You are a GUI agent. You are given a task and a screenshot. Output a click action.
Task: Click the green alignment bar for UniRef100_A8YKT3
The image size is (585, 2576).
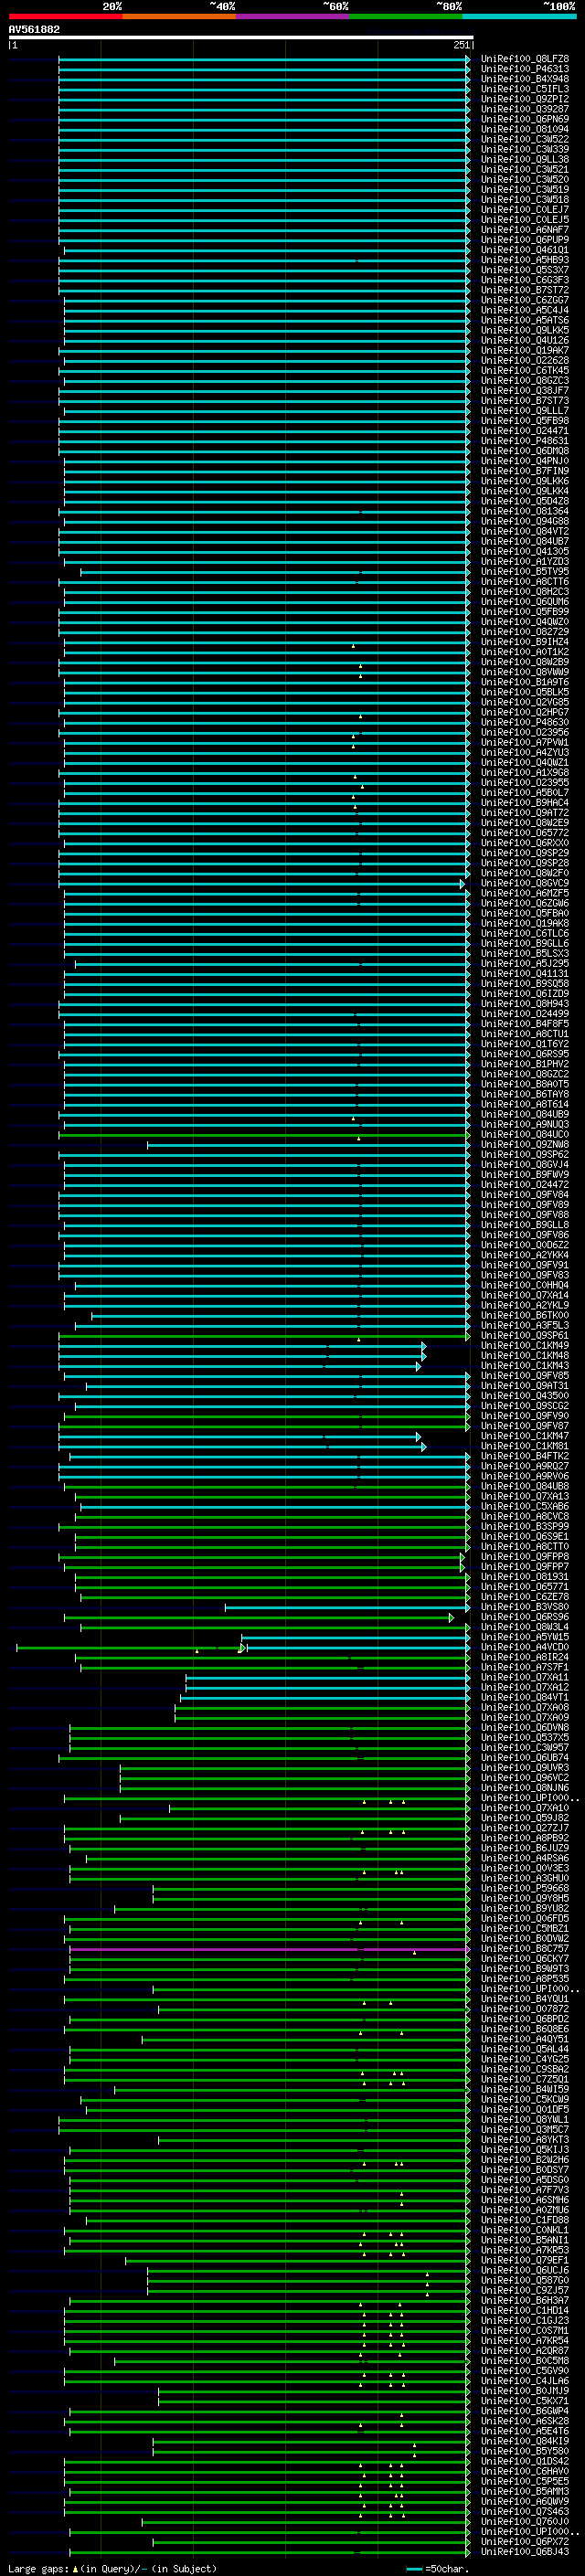pos(314,2140)
